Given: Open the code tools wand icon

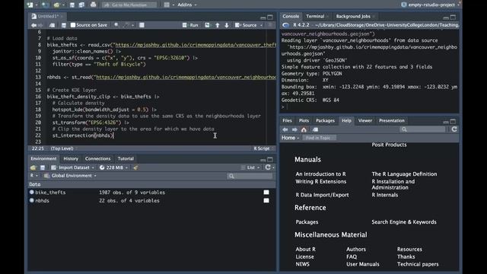Looking at the screenshot, I should point(126,25).
